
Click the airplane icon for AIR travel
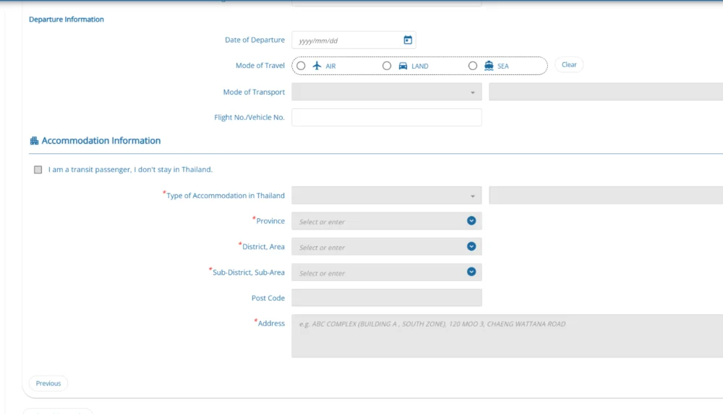(317, 66)
